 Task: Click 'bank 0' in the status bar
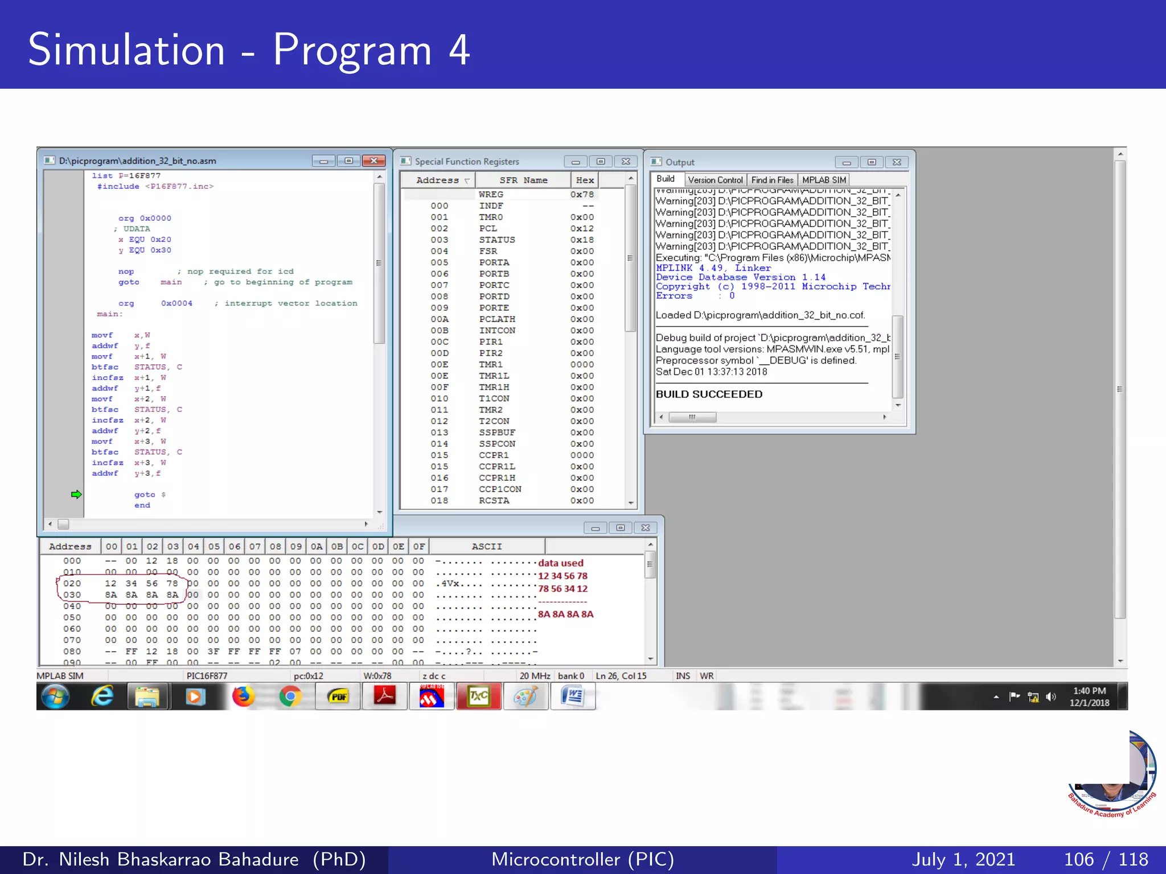pos(571,676)
